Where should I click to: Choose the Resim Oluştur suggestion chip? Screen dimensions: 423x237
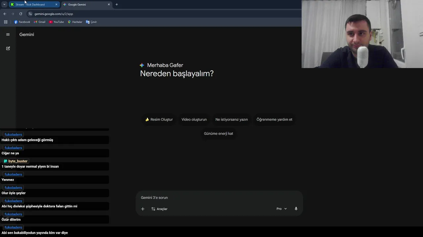159,119
